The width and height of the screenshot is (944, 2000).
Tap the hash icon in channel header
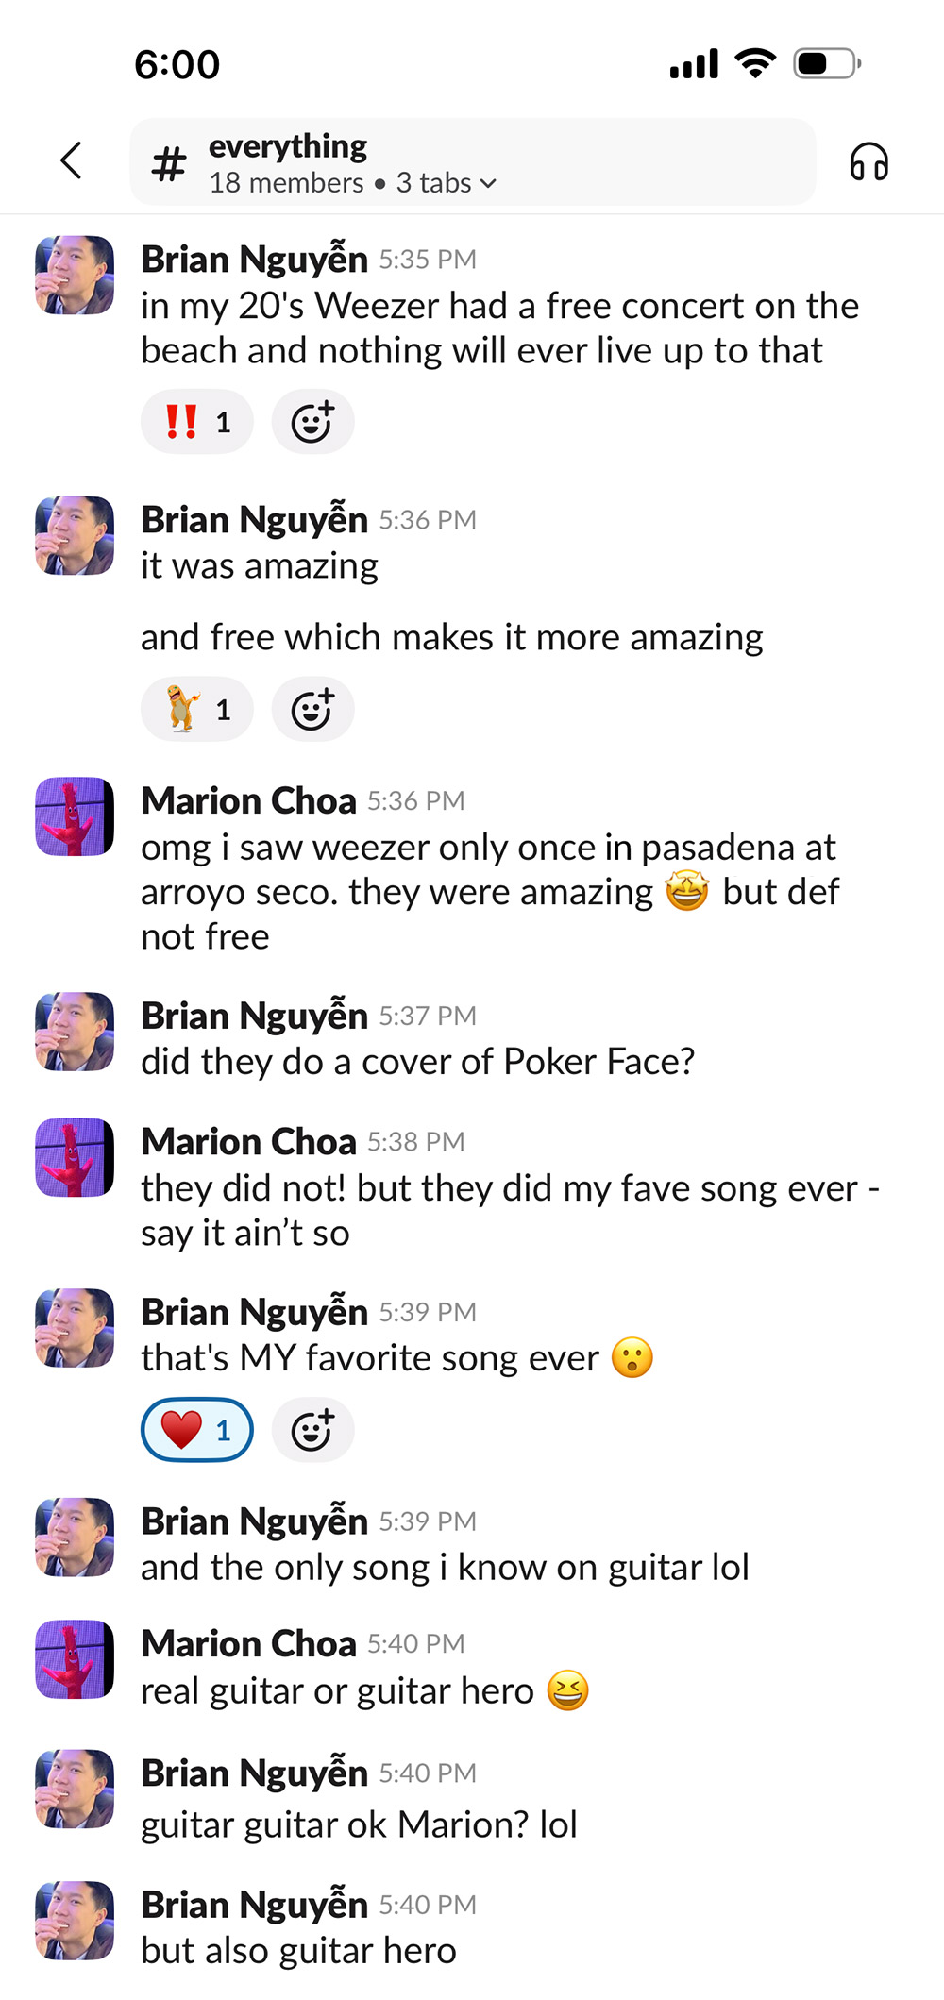click(170, 164)
